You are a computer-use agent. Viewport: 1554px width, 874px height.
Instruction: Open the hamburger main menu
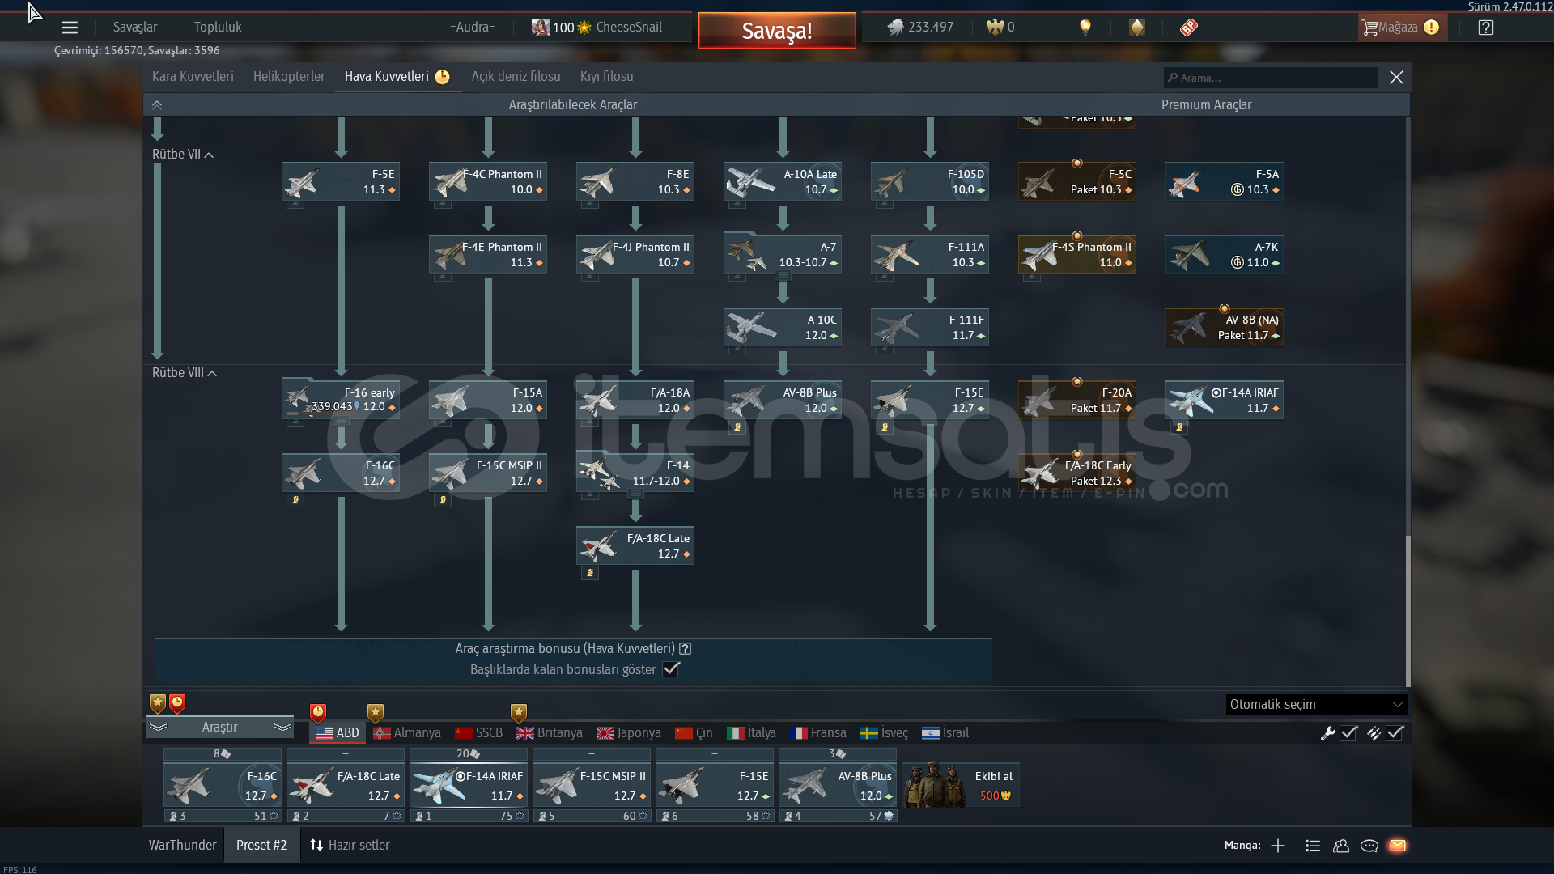70,28
